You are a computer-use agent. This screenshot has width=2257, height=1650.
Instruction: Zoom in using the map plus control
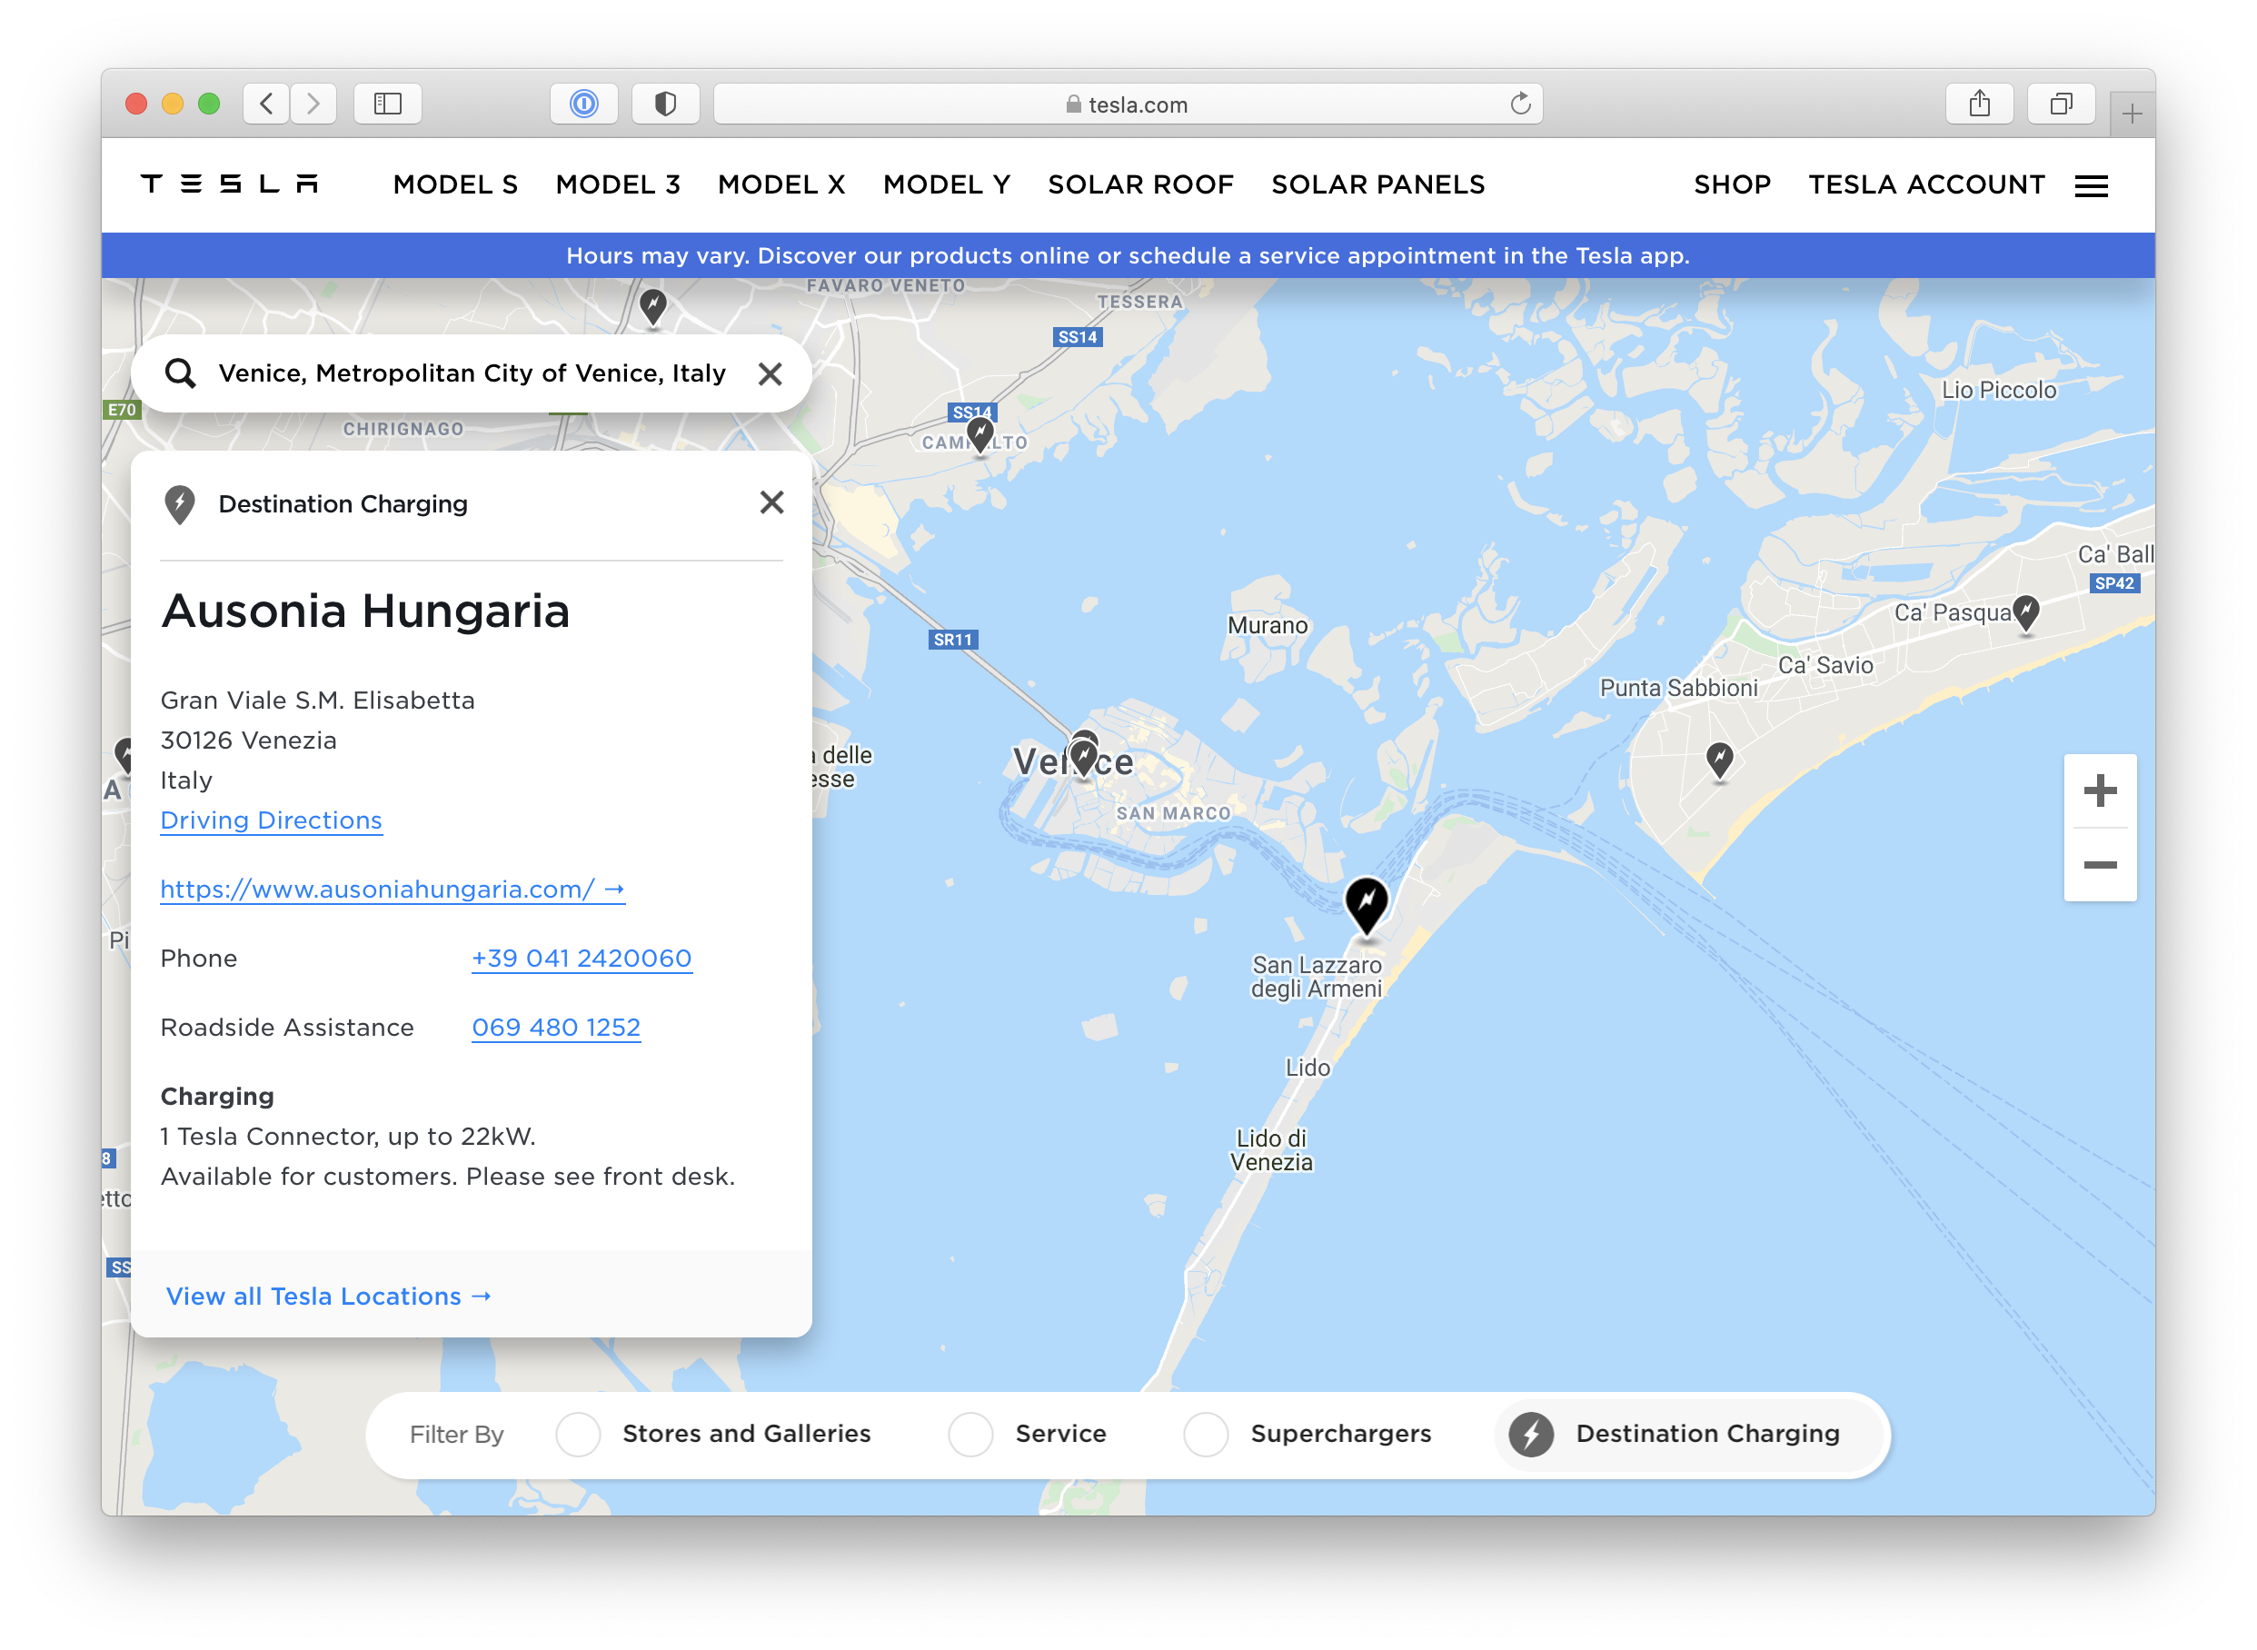(2100, 790)
